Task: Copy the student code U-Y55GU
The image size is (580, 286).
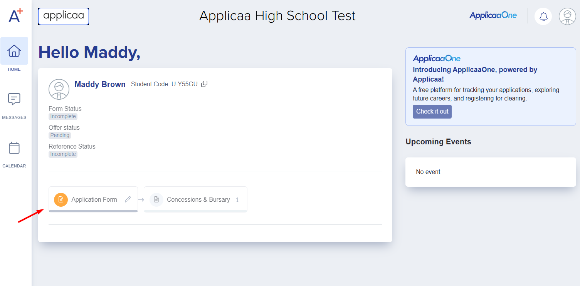Action: (x=204, y=84)
